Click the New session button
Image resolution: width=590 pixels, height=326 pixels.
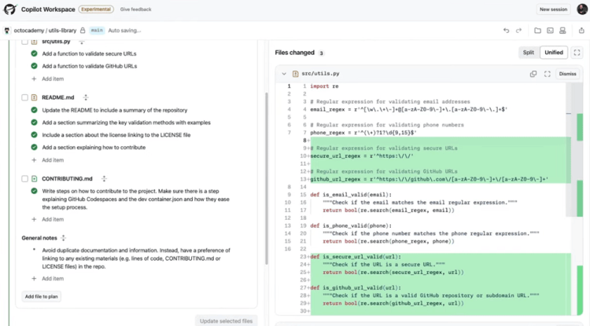[553, 9]
